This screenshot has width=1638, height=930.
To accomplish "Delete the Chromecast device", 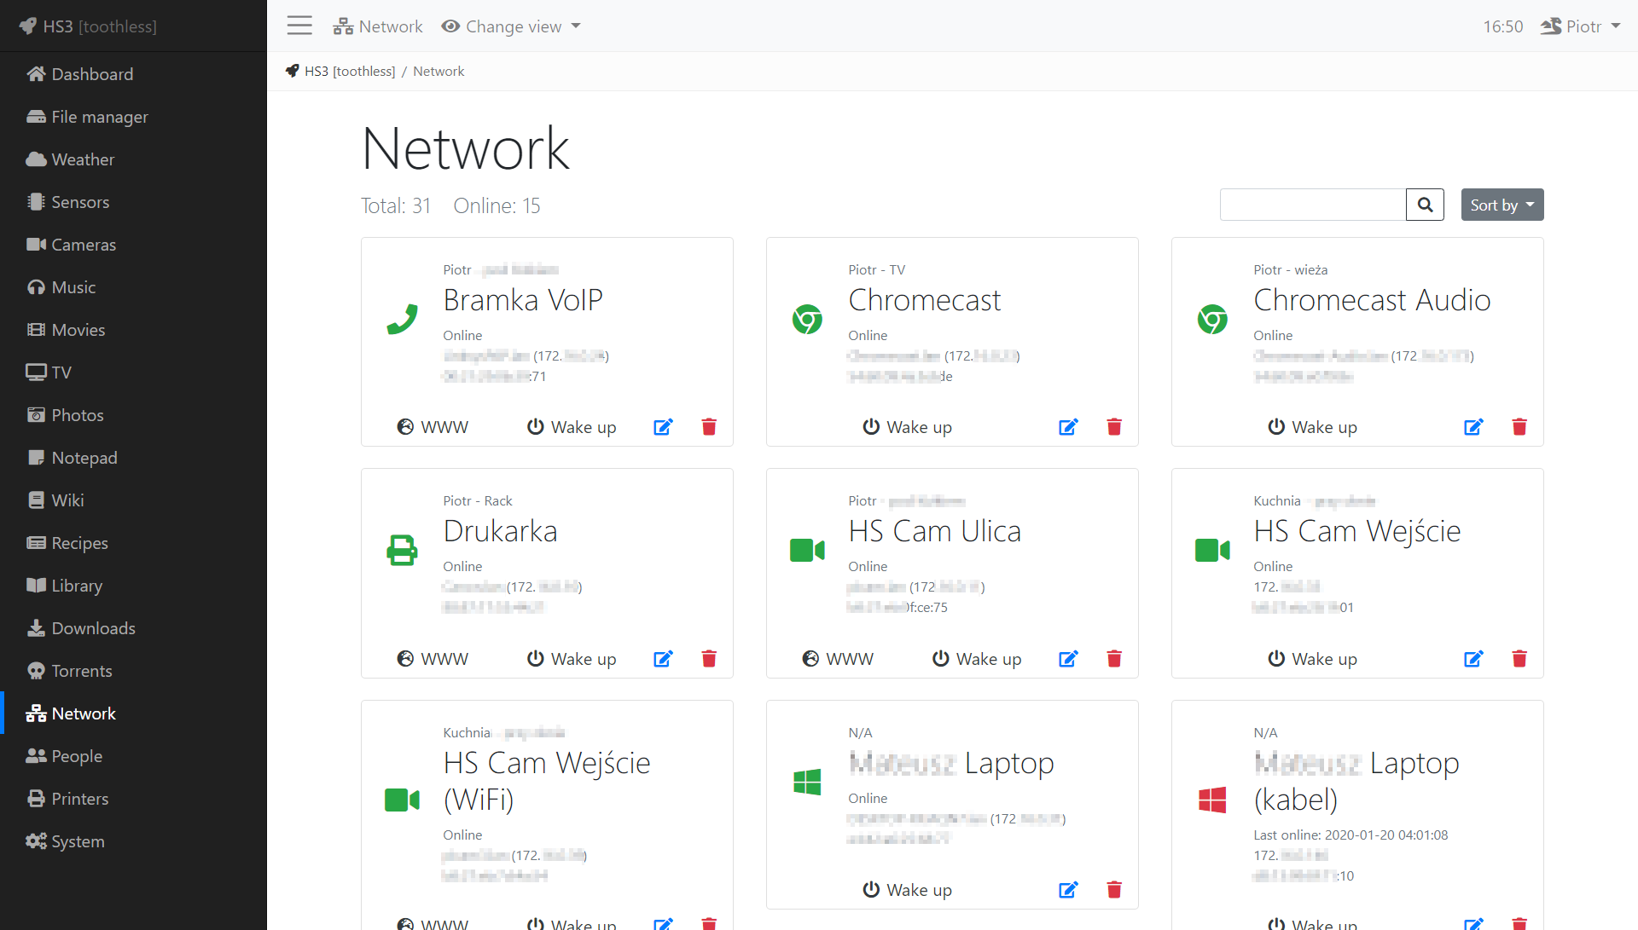I will pyautogui.click(x=1114, y=427).
